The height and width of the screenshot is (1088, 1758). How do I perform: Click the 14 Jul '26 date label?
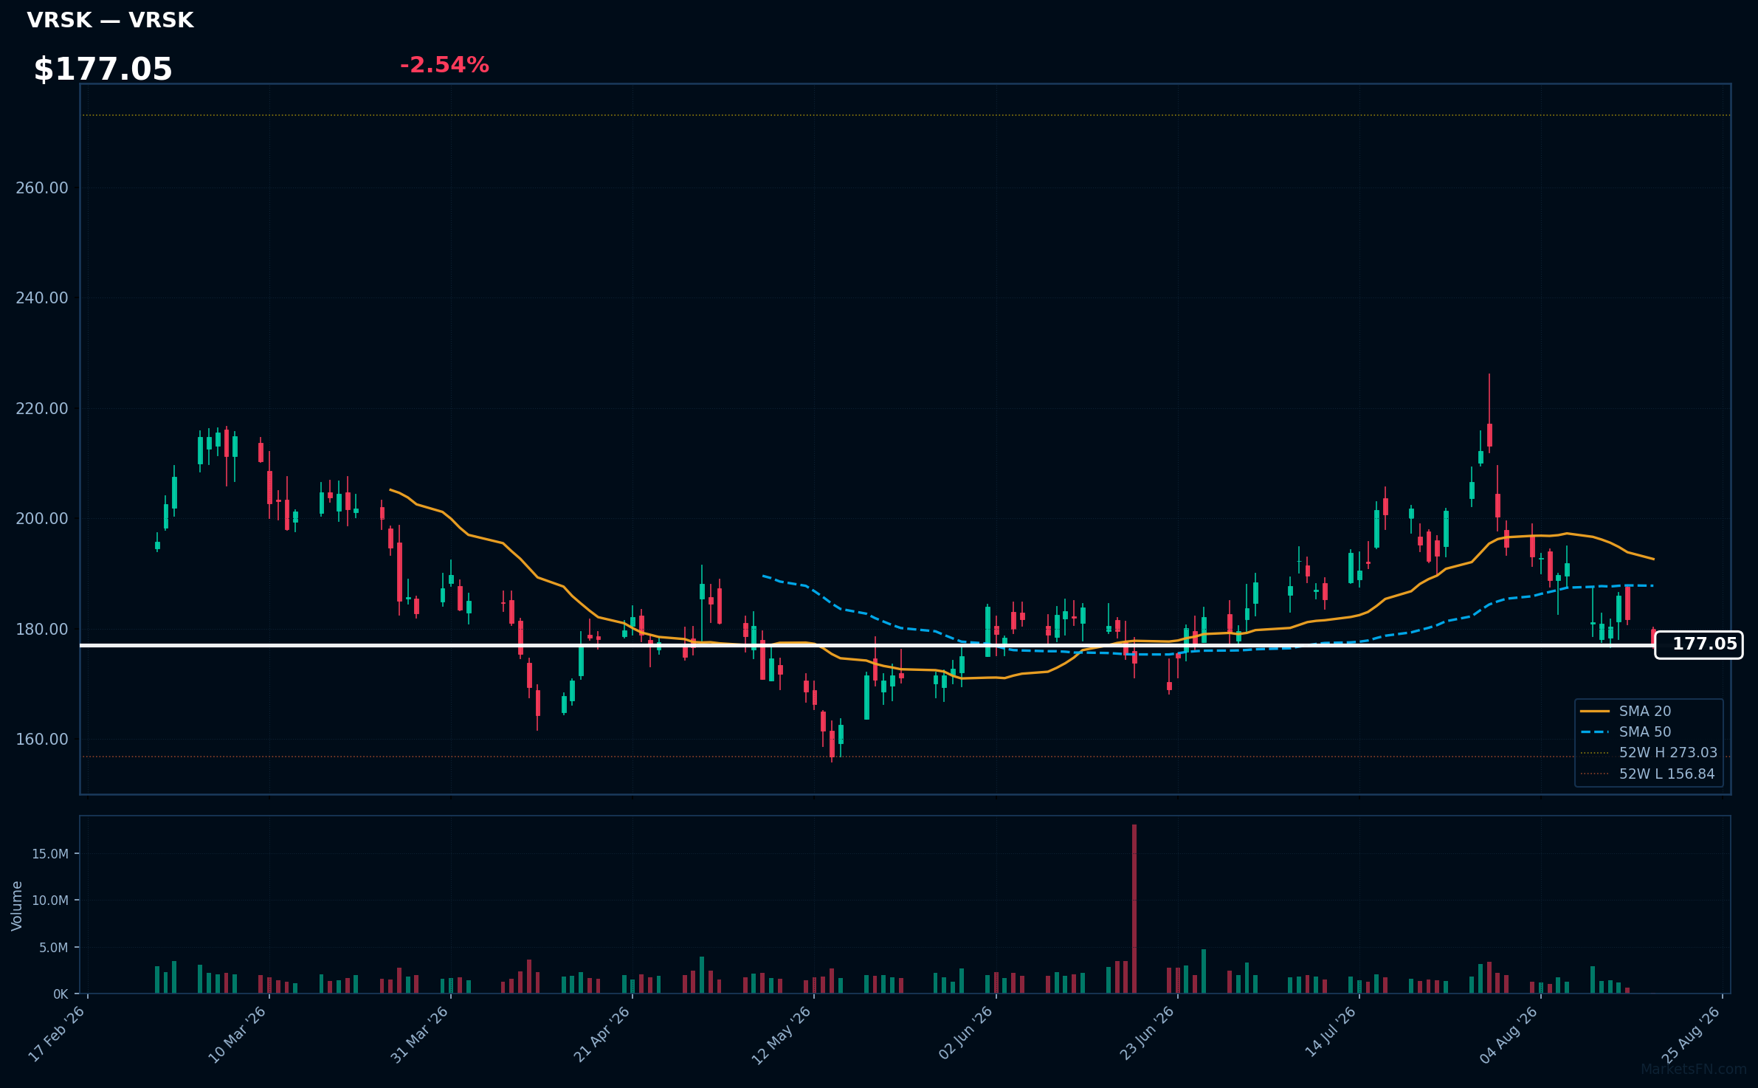coord(1330,1032)
